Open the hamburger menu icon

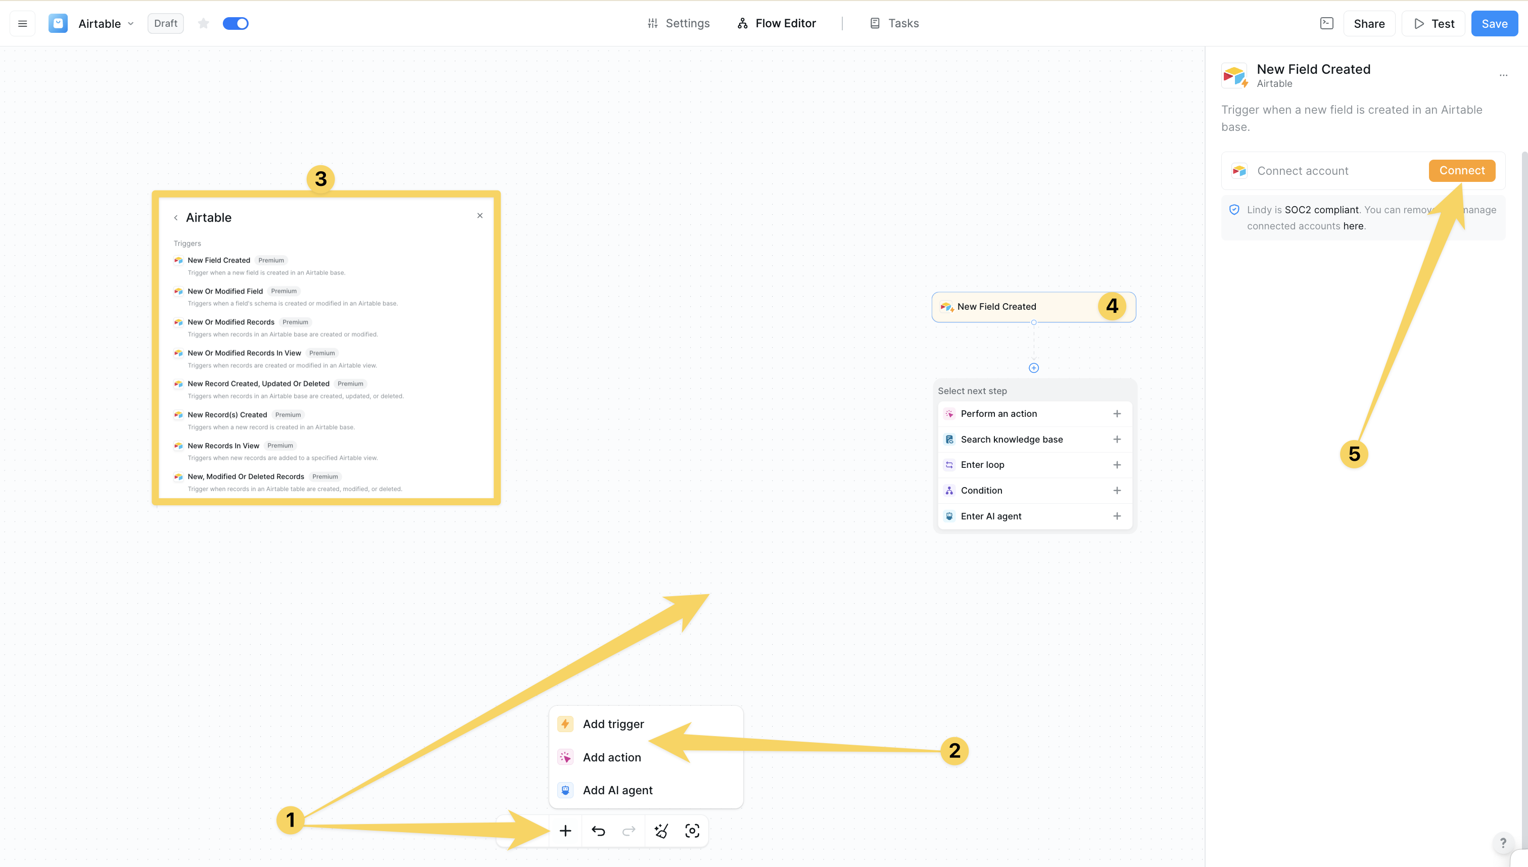click(x=23, y=24)
